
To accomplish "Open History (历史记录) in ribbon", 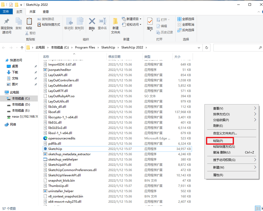I will pos(164,32).
